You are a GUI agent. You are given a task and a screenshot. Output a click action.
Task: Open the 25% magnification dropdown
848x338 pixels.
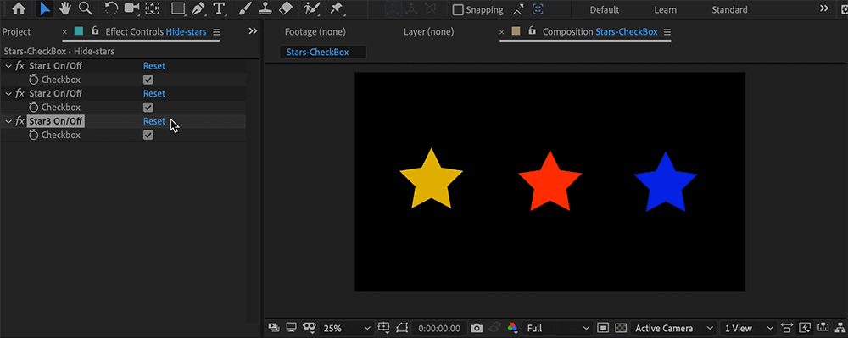click(347, 328)
